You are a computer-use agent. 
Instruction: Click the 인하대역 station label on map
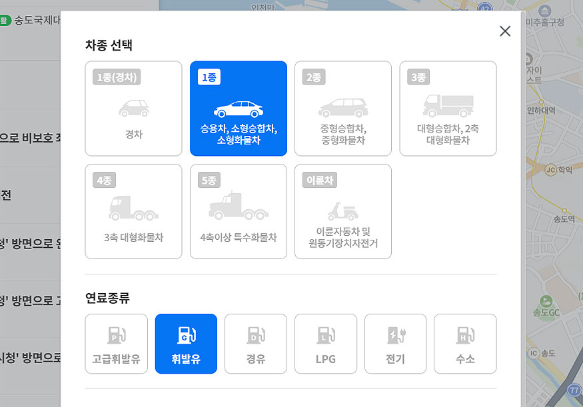click(x=541, y=111)
